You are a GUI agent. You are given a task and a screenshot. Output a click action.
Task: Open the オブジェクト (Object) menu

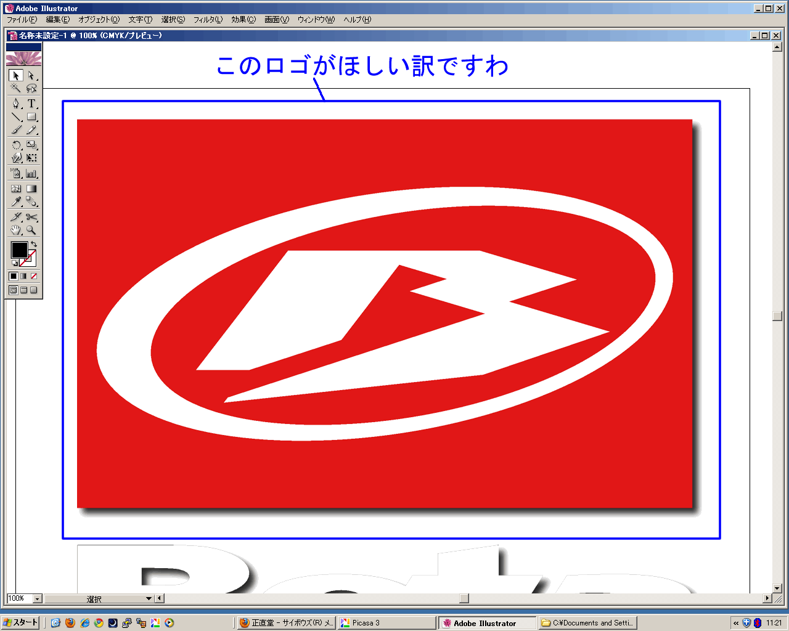[99, 20]
